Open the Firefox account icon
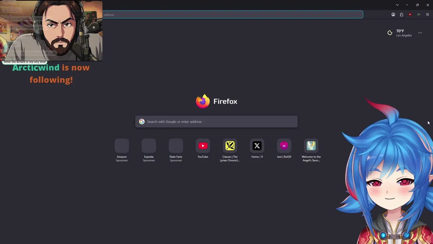This screenshot has width=433, height=244. pos(393,15)
